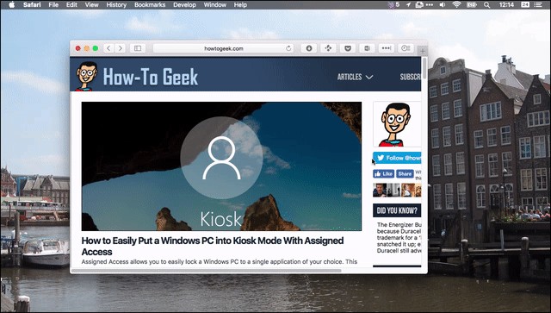Viewport: 551px width, 313px height.
Task: Open the History menu
Action: point(116,4)
